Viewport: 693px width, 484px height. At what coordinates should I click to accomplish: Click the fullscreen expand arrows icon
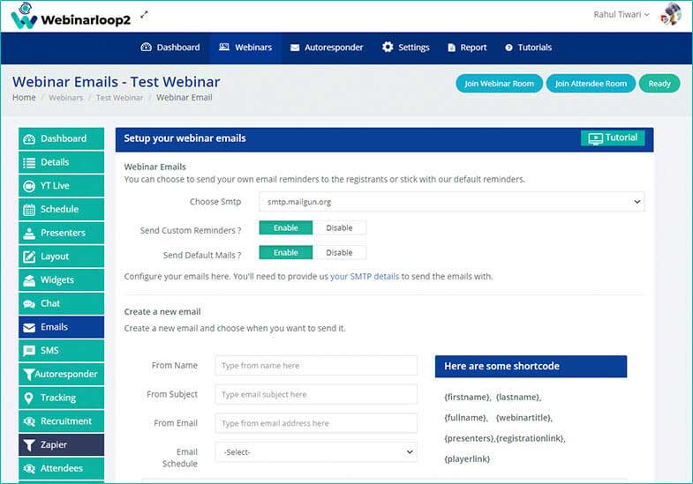point(144,15)
